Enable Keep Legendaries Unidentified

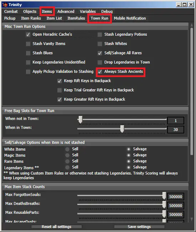(28, 62)
